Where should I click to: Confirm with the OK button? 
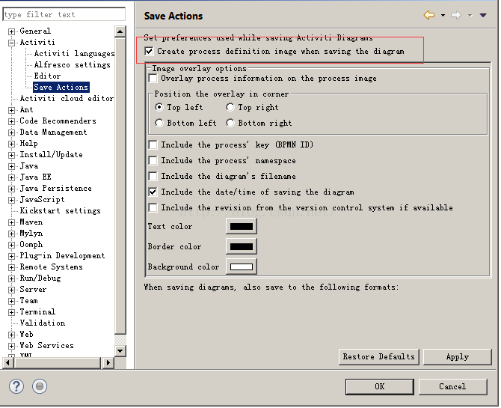380,386
